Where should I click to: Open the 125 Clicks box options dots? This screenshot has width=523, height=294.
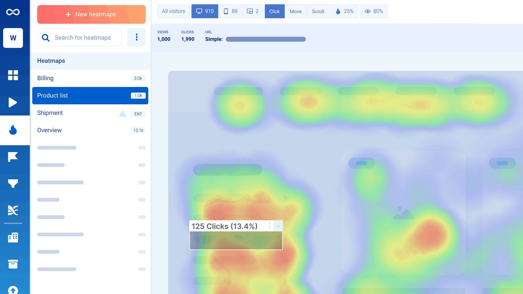[x=270, y=226]
